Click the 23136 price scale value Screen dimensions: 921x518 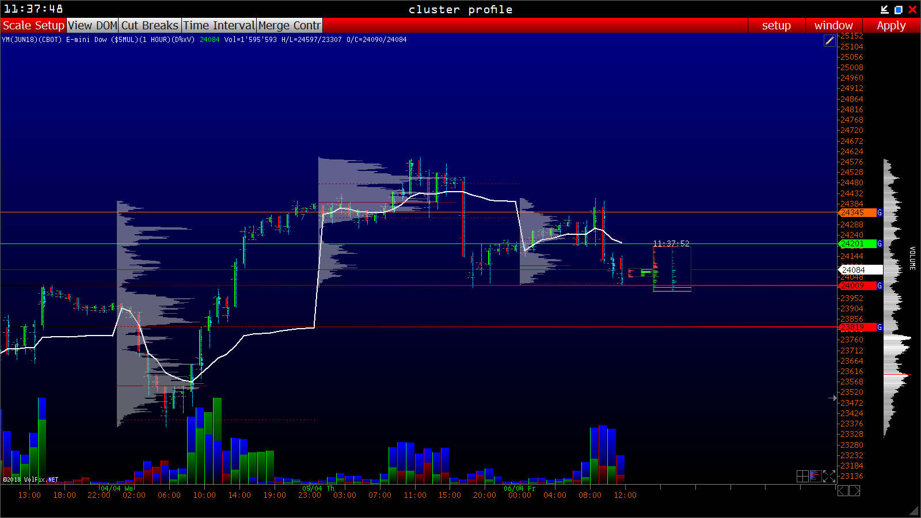(852, 476)
